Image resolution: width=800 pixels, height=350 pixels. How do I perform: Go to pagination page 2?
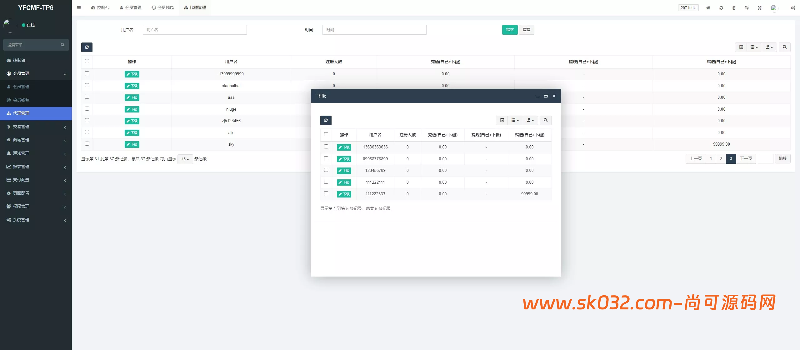point(721,159)
